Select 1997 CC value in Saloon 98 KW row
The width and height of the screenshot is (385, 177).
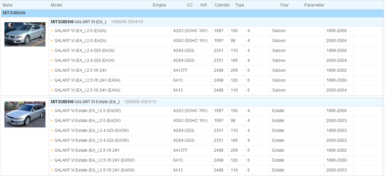219,41
